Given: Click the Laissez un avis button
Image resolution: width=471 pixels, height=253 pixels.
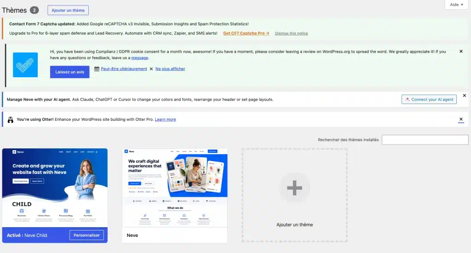Looking at the screenshot, I should (x=70, y=72).
